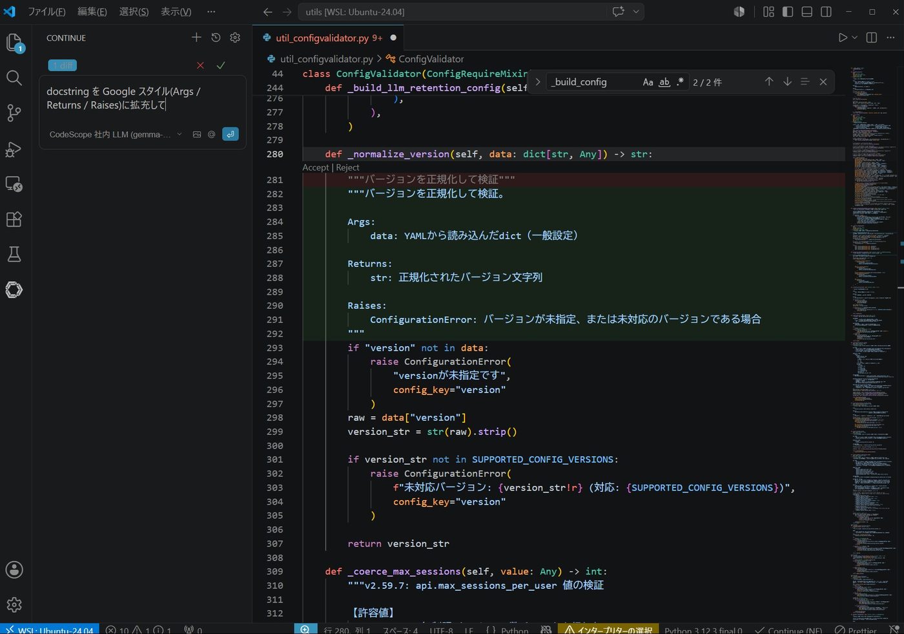
Task: Go to next match in find widget
Action: [787, 81]
